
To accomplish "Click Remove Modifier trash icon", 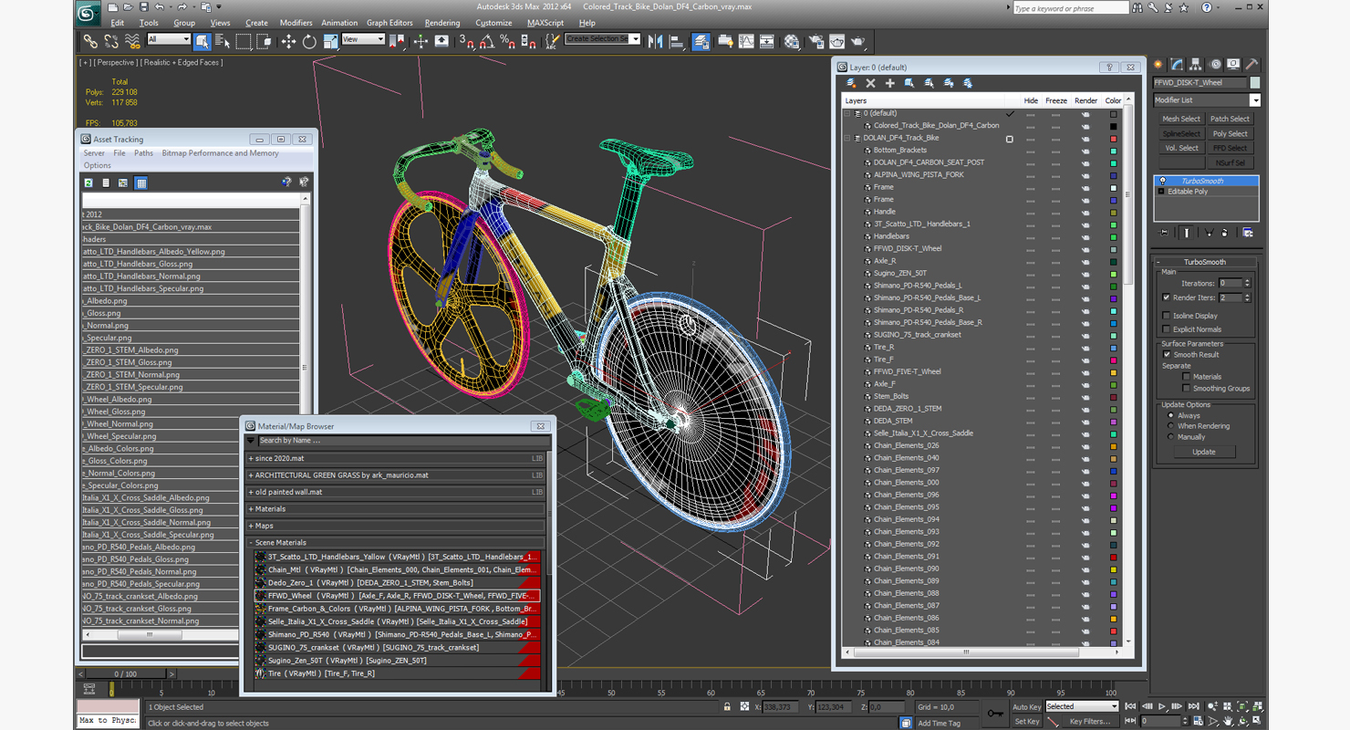I will point(1224,233).
